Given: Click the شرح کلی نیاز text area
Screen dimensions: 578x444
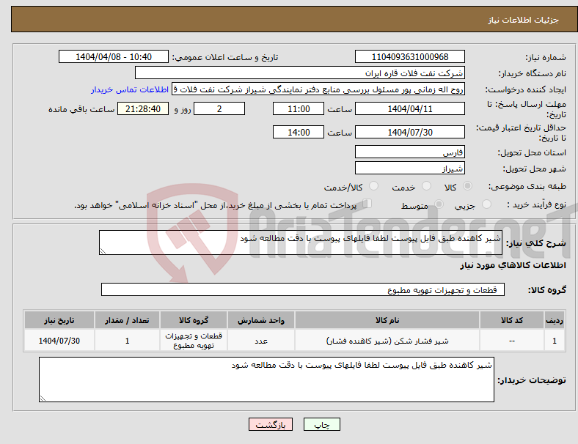Looking at the screenshot, I should [301, 243].
